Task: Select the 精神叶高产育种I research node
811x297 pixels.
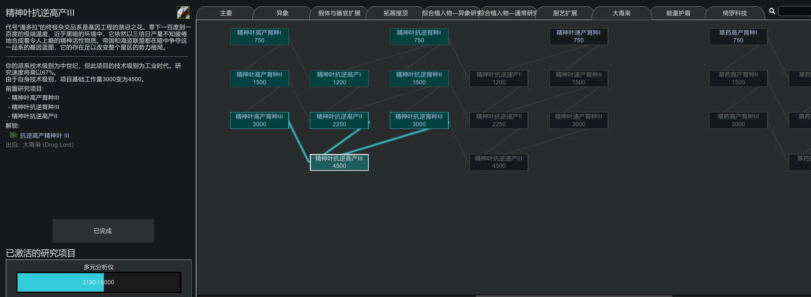Action: click(x=259, y=36)
